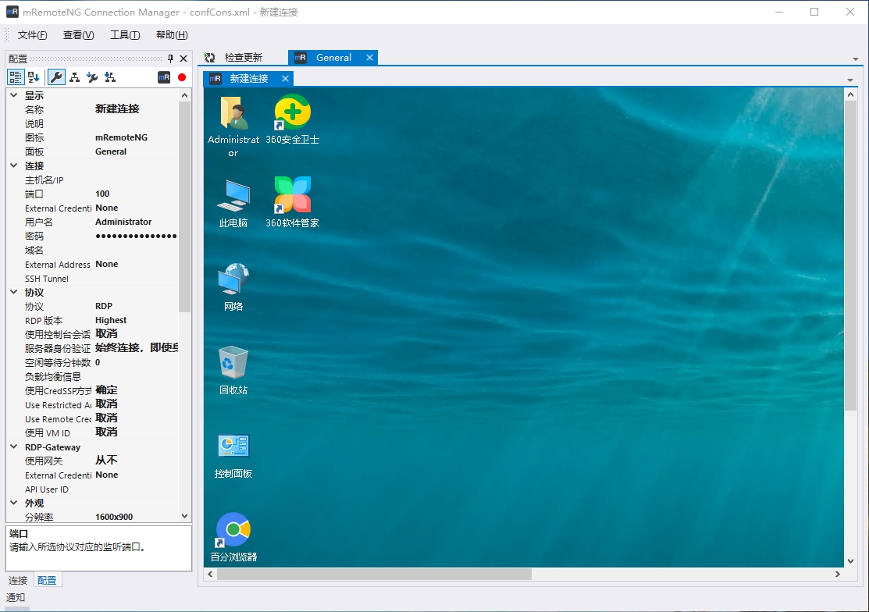This screenshot has height=612, width=869.
Task: Click the remote session scroll right arrow
Action: coord(838,575)
